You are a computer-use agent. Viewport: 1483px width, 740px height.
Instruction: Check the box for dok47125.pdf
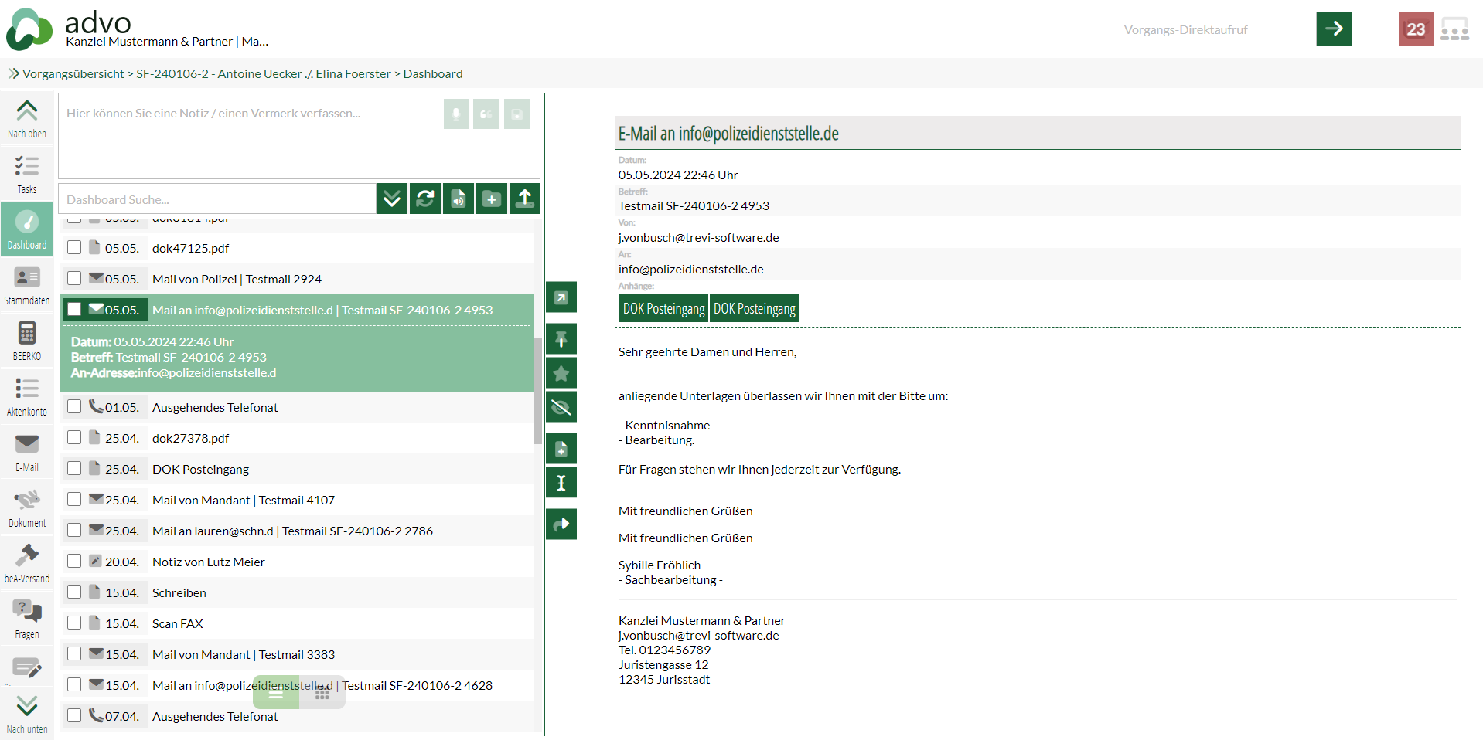click(74, 248)
